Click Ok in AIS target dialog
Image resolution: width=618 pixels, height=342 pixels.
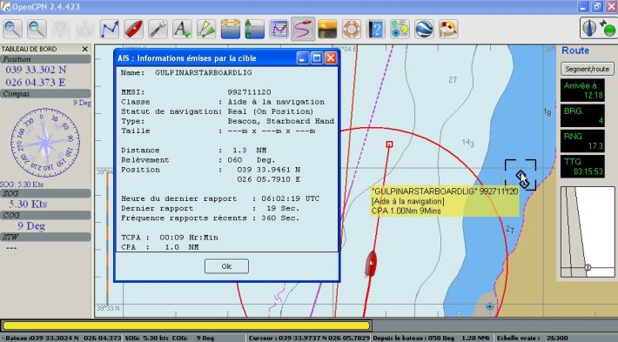pyautogui.click(x=226, y=266)
